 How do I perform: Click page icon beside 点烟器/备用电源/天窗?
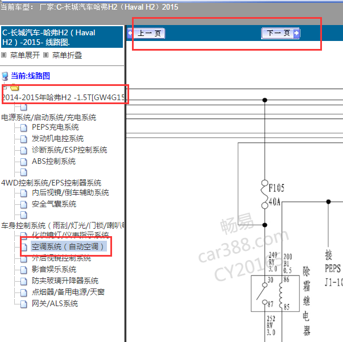[x=24, y=292]
